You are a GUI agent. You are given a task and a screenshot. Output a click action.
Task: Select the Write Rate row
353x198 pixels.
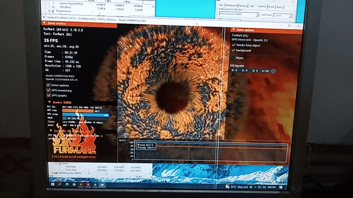pos(71,170)
